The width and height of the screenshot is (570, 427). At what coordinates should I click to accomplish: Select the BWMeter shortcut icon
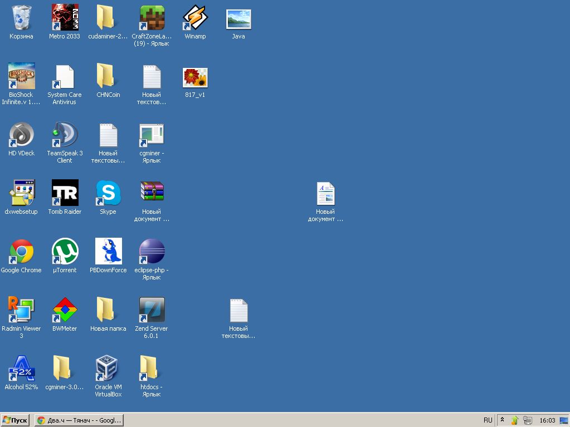coord(65,310)
